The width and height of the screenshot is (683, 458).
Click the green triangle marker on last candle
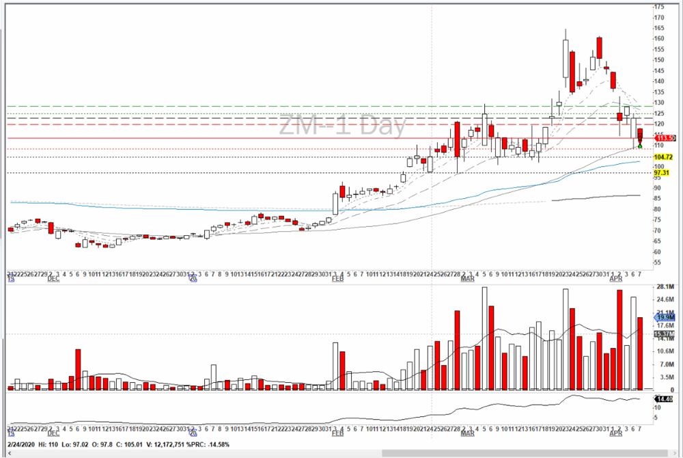coord(640,145)
